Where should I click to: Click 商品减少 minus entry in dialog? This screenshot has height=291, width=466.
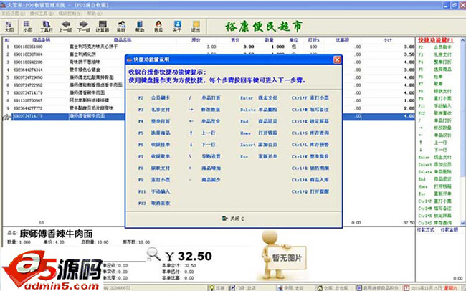click(205, 180)
